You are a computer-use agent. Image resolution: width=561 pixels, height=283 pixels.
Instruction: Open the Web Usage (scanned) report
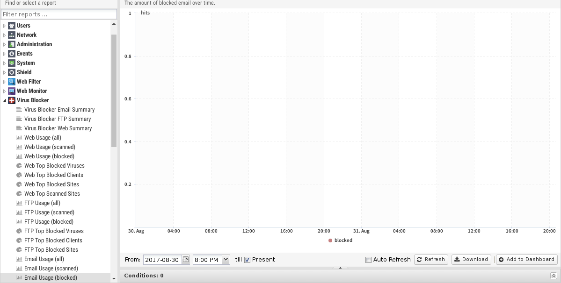pyautogui.click(x=50, y=147)
